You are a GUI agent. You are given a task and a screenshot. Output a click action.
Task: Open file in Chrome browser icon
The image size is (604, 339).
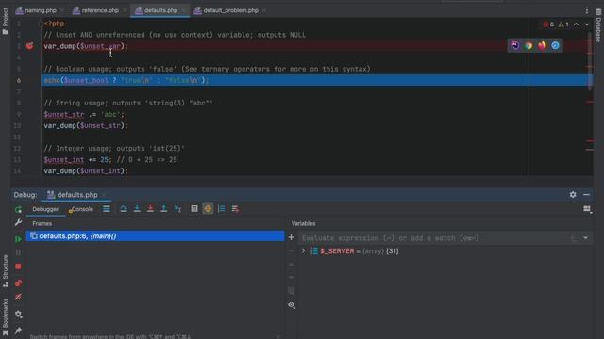tap(528, 45)
